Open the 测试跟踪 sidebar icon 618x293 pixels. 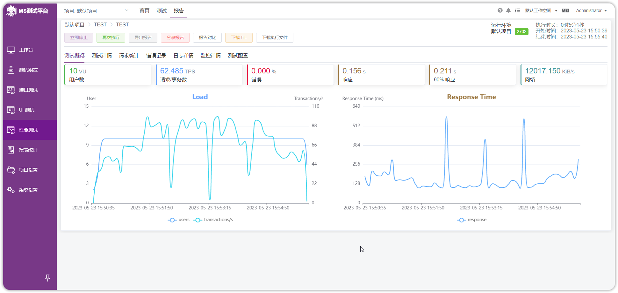[11, 70]
